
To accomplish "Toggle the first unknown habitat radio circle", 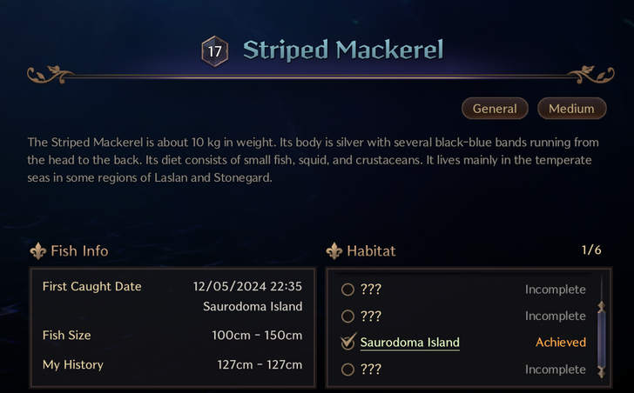I will coord(347,290).
